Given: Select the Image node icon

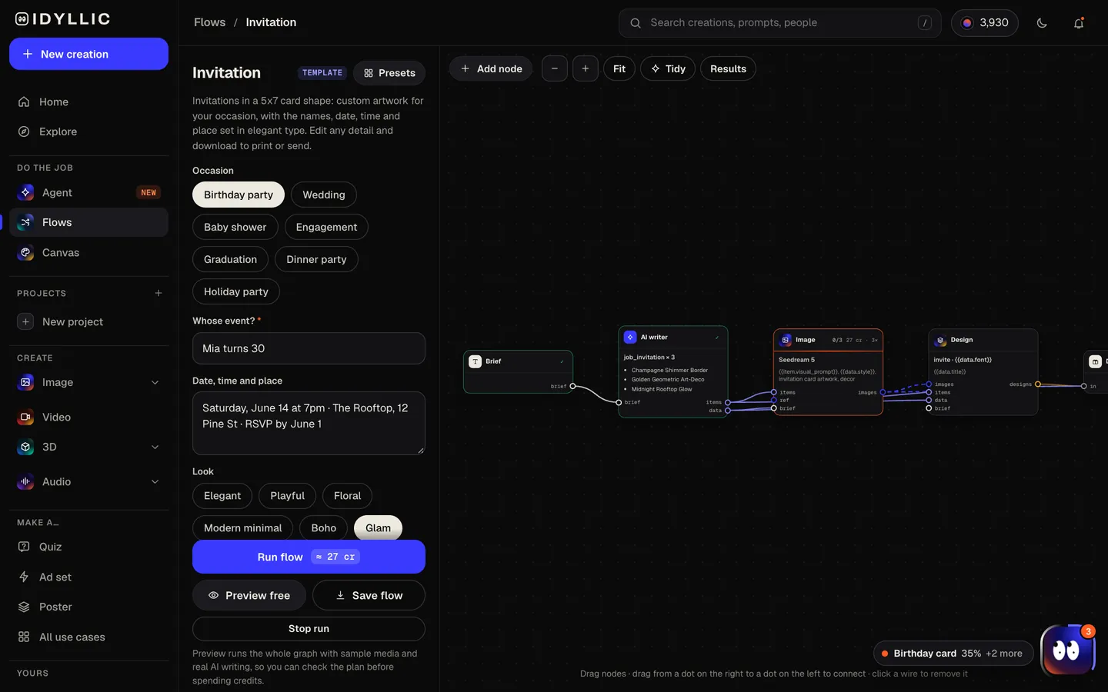Looking at the screenshot, I should point(786,339).
